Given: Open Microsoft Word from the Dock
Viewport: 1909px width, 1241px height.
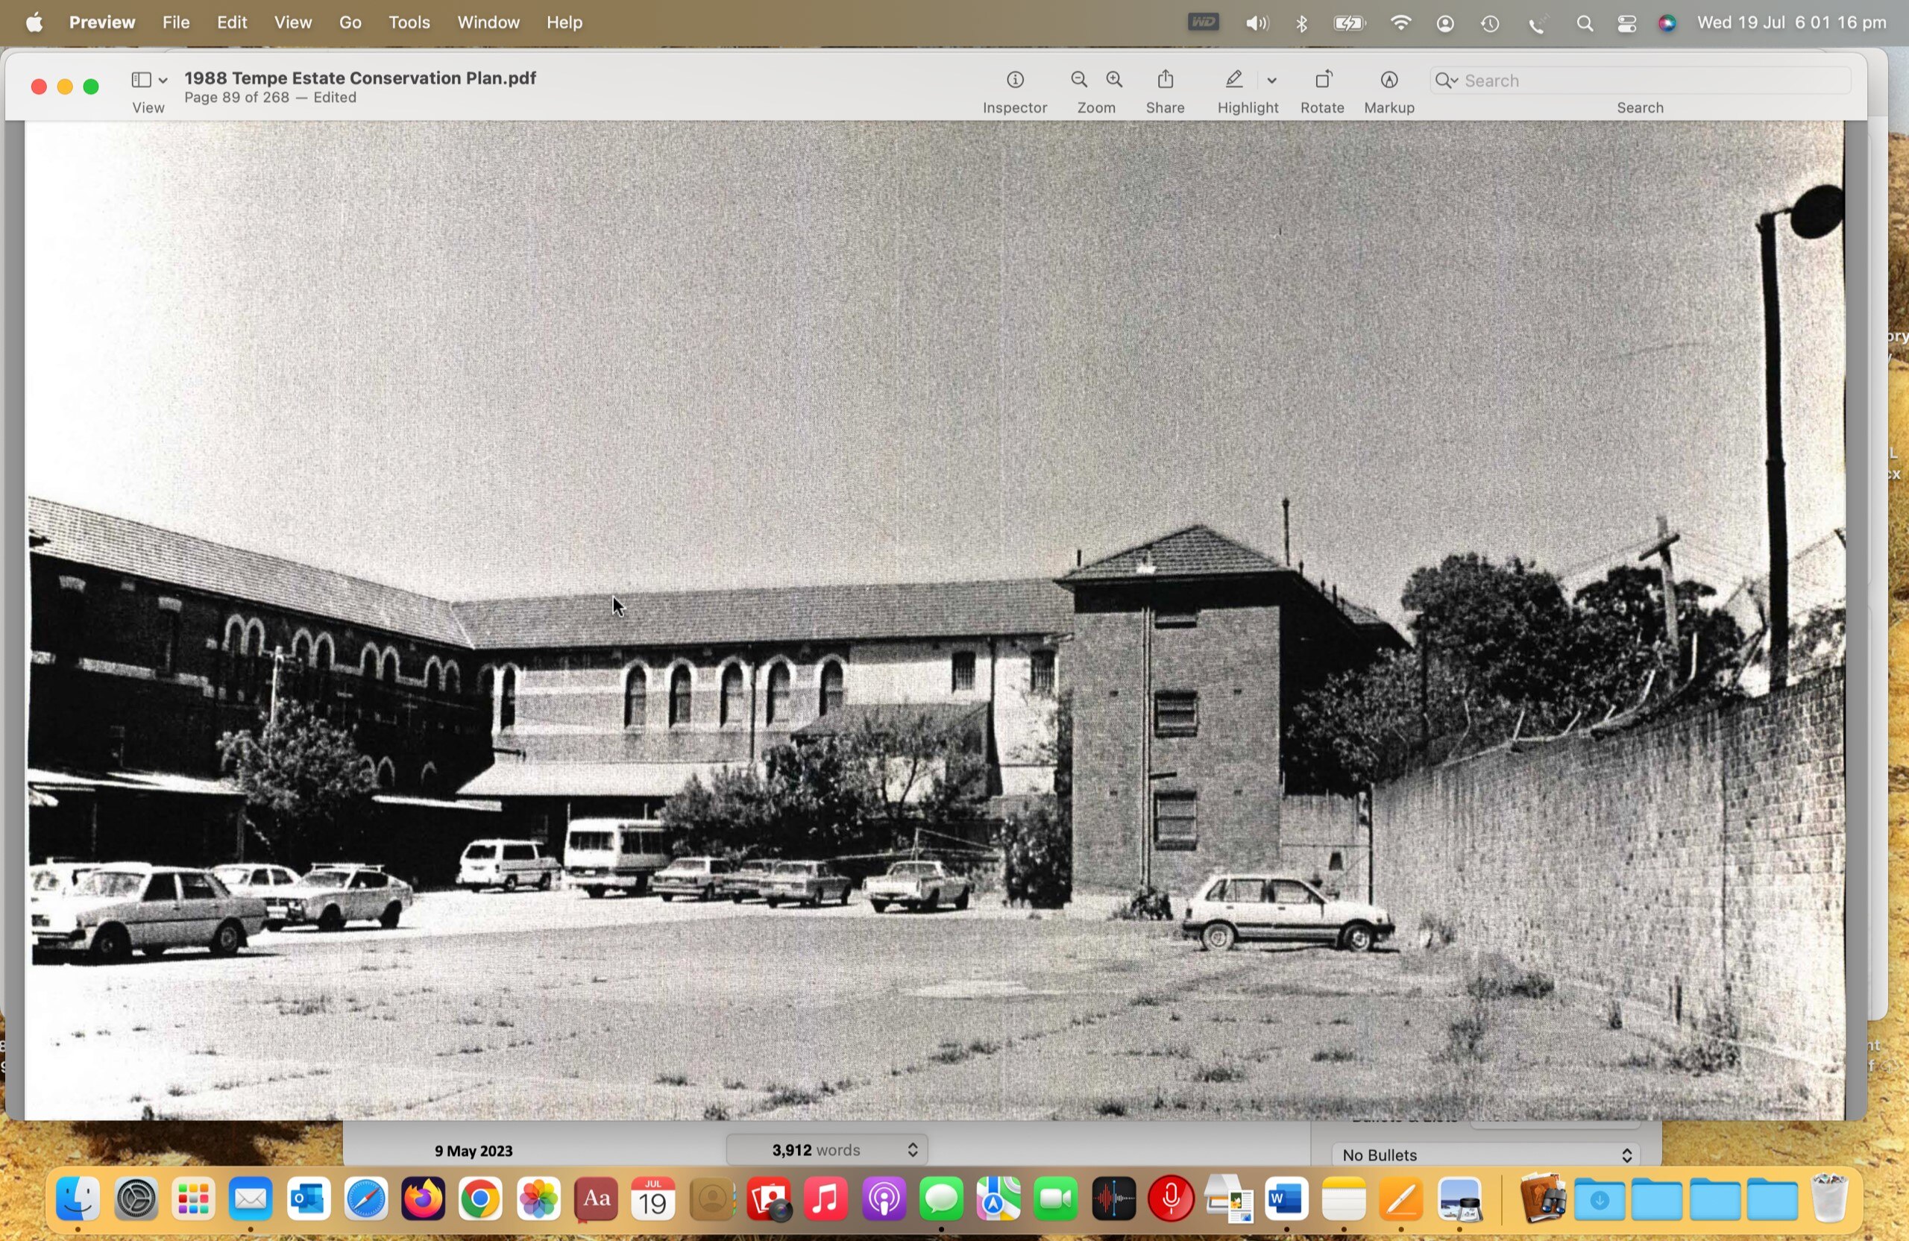Looking at the screenshot, I should click(x=1286, y=1199).
